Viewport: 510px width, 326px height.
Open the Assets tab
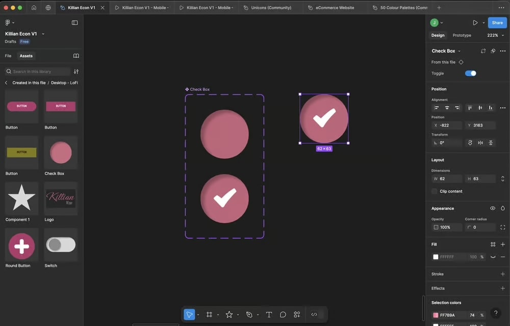[26, 56]
